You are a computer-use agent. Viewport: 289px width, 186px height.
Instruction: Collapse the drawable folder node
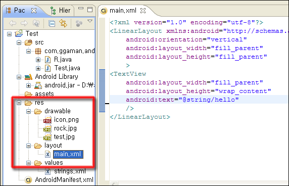click(29, 111)
